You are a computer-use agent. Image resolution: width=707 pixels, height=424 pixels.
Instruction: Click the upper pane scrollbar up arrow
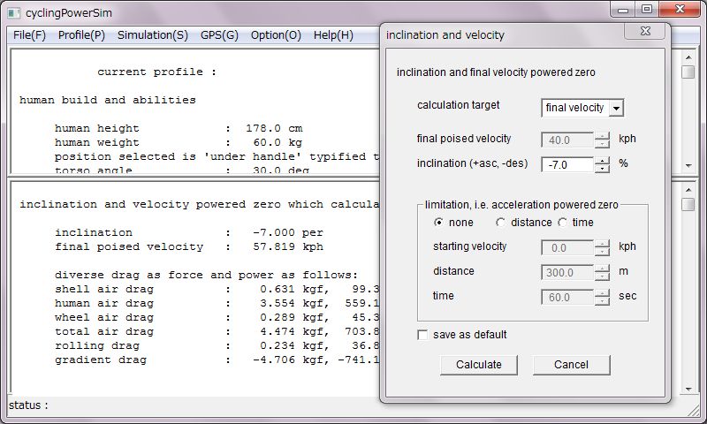688,57
